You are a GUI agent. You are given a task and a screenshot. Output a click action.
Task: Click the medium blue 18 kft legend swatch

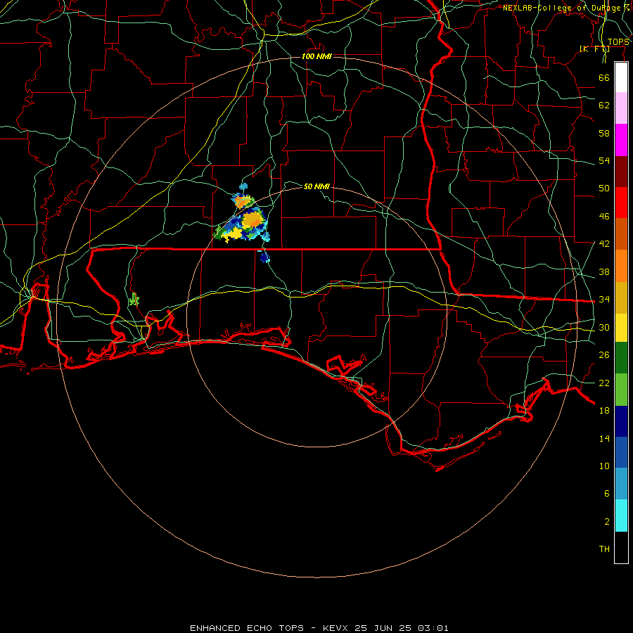pos(621,452)
